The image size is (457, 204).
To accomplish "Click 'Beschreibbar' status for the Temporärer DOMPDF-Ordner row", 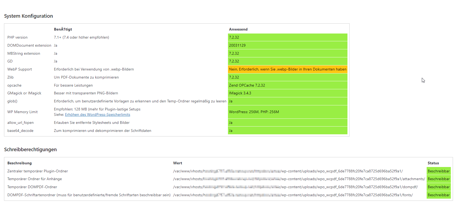I will click(x=438, y=187).
